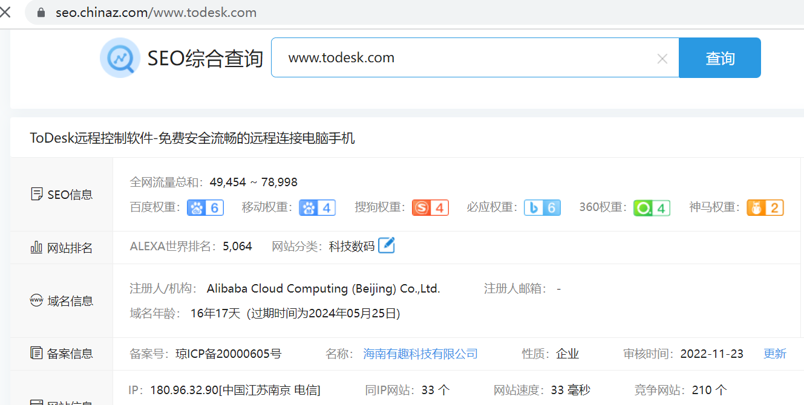Image resolution: width=804 pixels, height=405 pixels.
Task: Open the 移动权重 badge showing 4
Action: (x=317, y=208)
